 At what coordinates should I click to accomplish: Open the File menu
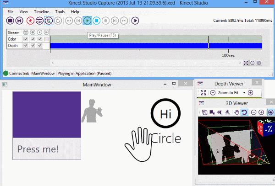point(11,12)
